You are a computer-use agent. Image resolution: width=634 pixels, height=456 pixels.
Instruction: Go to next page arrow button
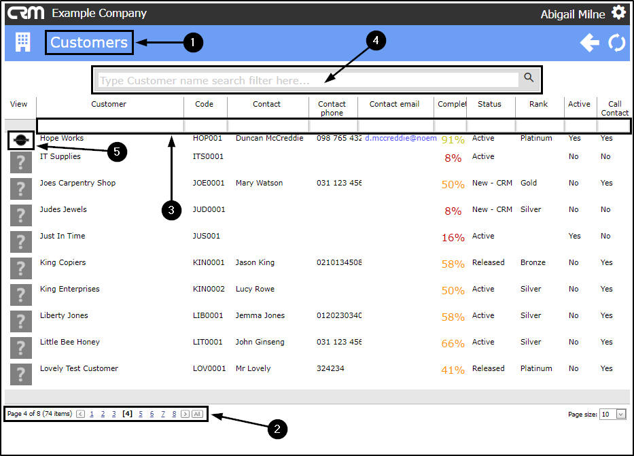[185, 414]
